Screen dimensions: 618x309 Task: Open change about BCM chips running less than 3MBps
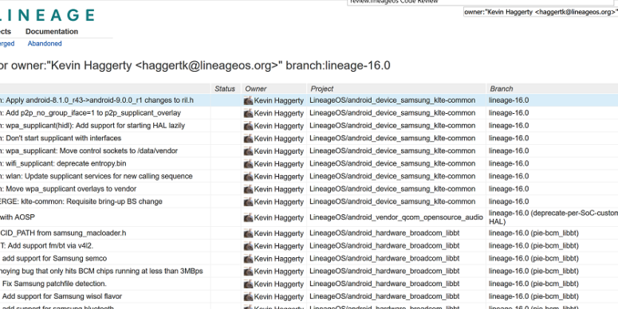[101, 272]
